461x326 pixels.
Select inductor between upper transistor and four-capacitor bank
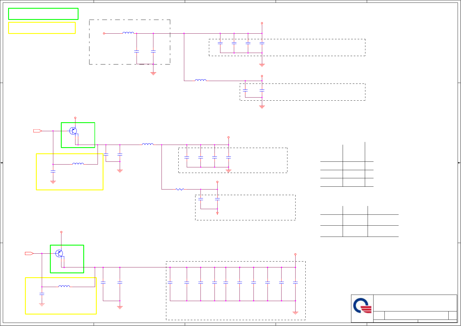point(148,144)
